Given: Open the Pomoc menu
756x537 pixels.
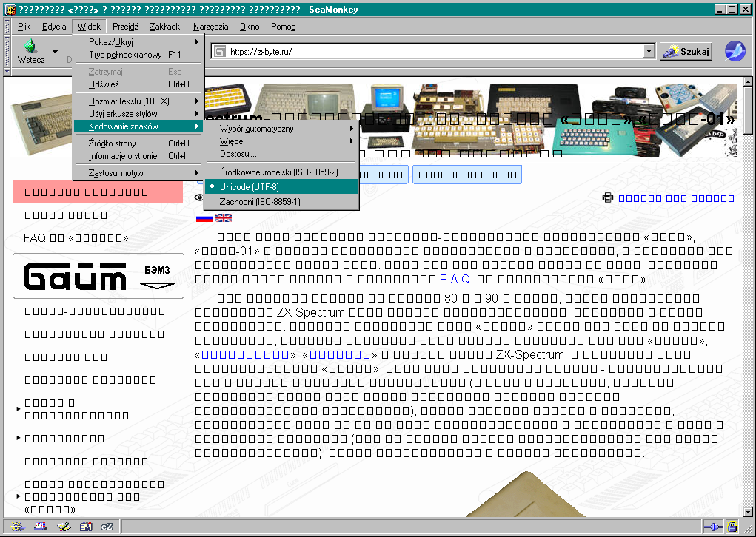Looking at the screenshot, I should click(x=283, y=27).
